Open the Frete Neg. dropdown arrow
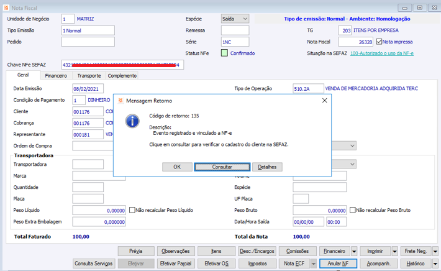This screenshot has height=271, width=441. click(x=435, y=251)
